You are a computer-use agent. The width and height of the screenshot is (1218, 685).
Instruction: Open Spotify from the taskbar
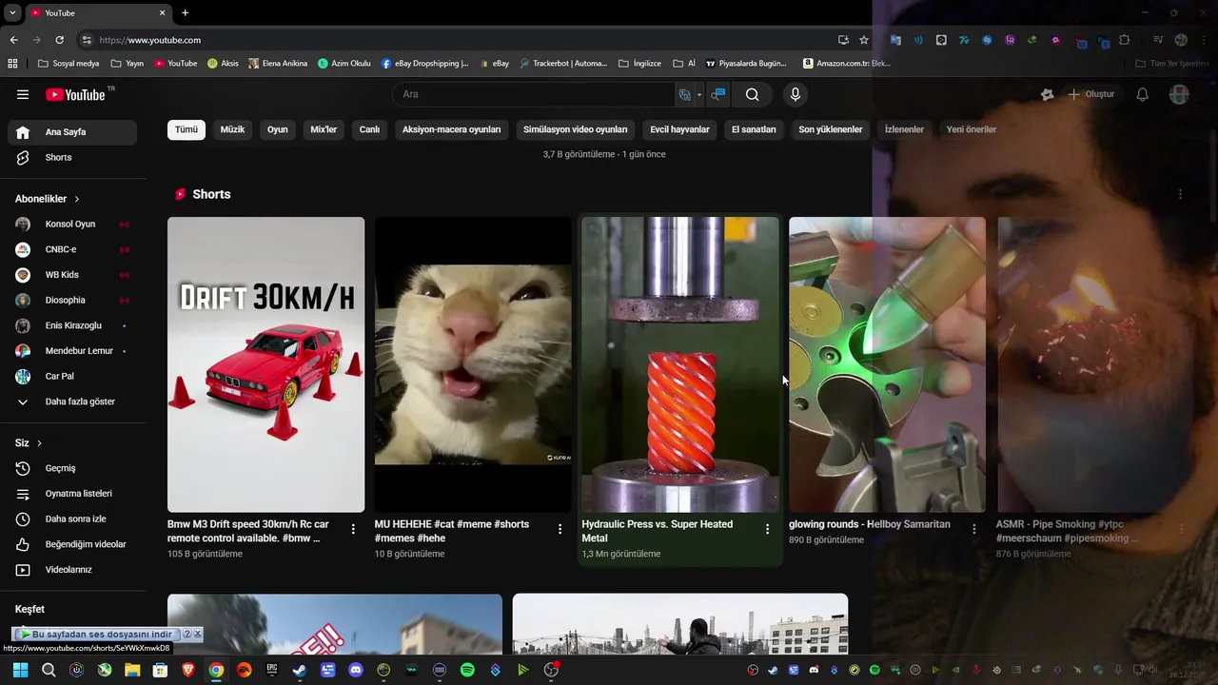(467, 670)
